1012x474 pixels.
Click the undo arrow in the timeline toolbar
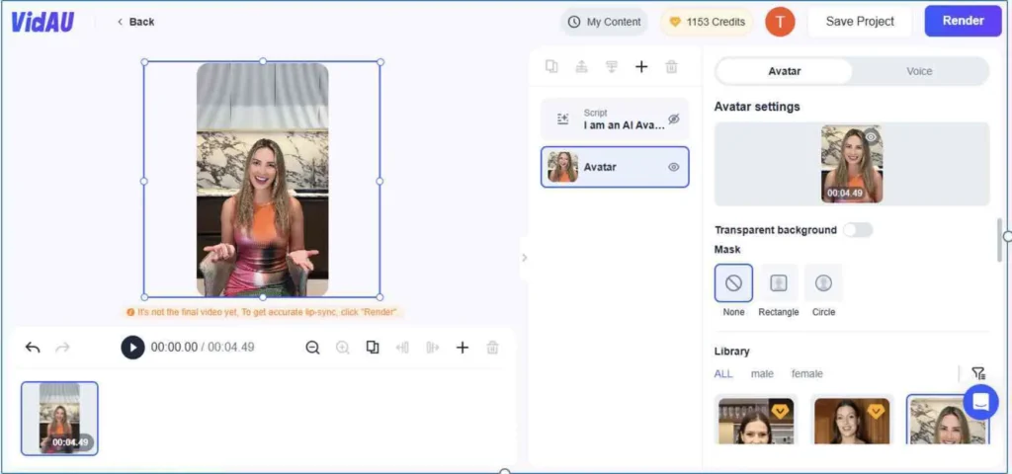coord(33,348)
